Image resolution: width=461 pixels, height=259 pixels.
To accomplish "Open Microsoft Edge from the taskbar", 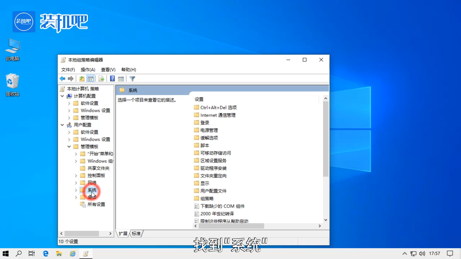I will (45, 254).
